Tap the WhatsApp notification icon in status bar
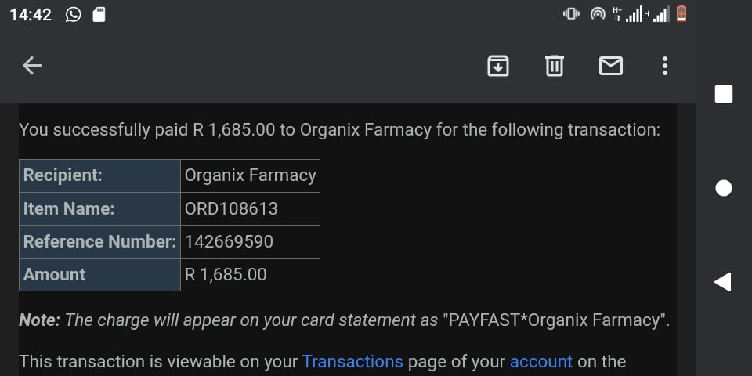Image resolution: width=752 pixels, height=376 pixels. point(74,14)
